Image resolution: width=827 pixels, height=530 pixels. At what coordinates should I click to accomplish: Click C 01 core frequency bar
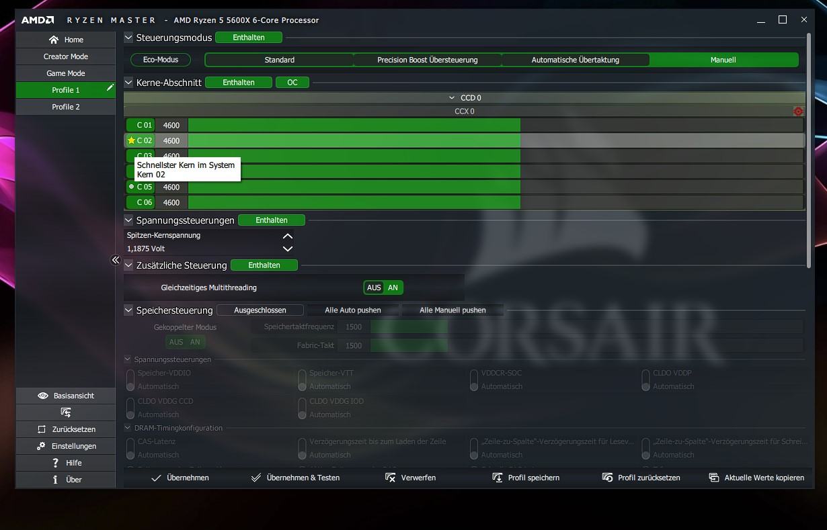[496, 125]
